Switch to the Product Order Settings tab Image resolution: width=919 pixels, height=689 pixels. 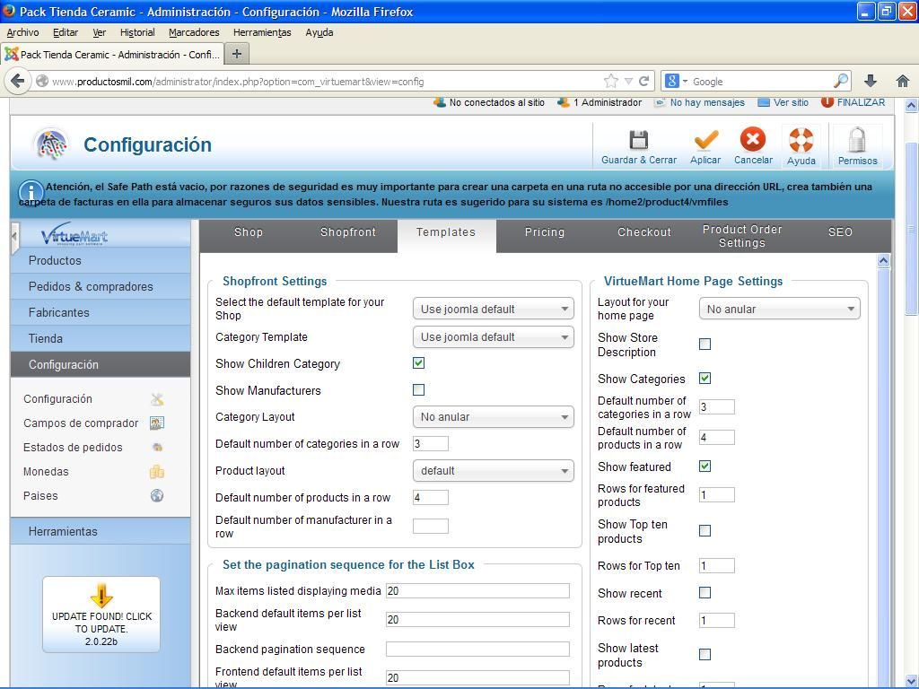point(742,236)
